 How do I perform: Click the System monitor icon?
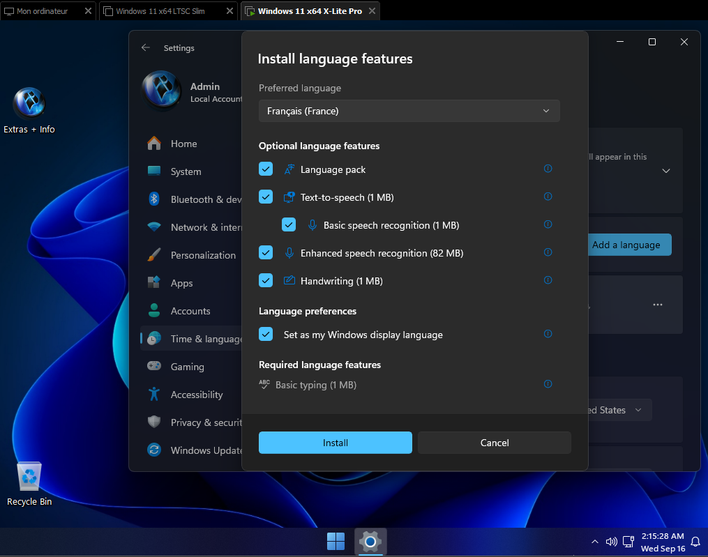tap(154, 171)
